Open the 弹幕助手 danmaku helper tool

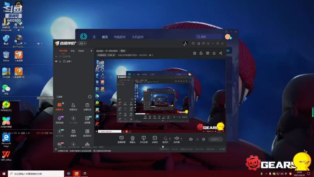click(60, 107)
